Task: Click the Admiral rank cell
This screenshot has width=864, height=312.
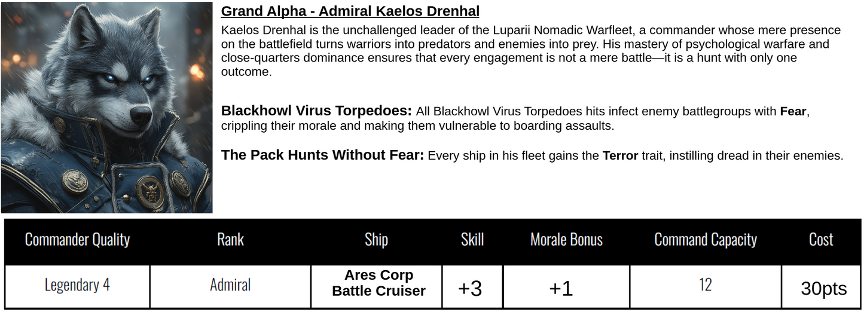Action: tap(230, 285)
